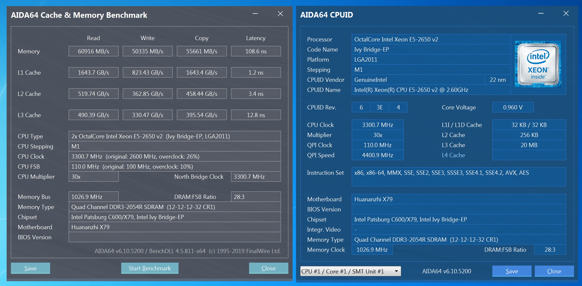Click the empty BIOS Version field in benchmark window
This screenshot has height=286, width=582.
[175, 237]
